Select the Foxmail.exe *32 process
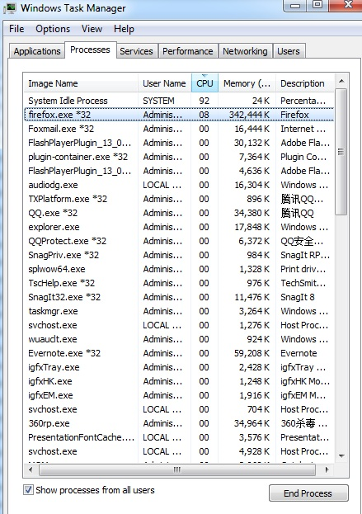The width and height of the screenshot is (362, 514). tap(179, 129)
